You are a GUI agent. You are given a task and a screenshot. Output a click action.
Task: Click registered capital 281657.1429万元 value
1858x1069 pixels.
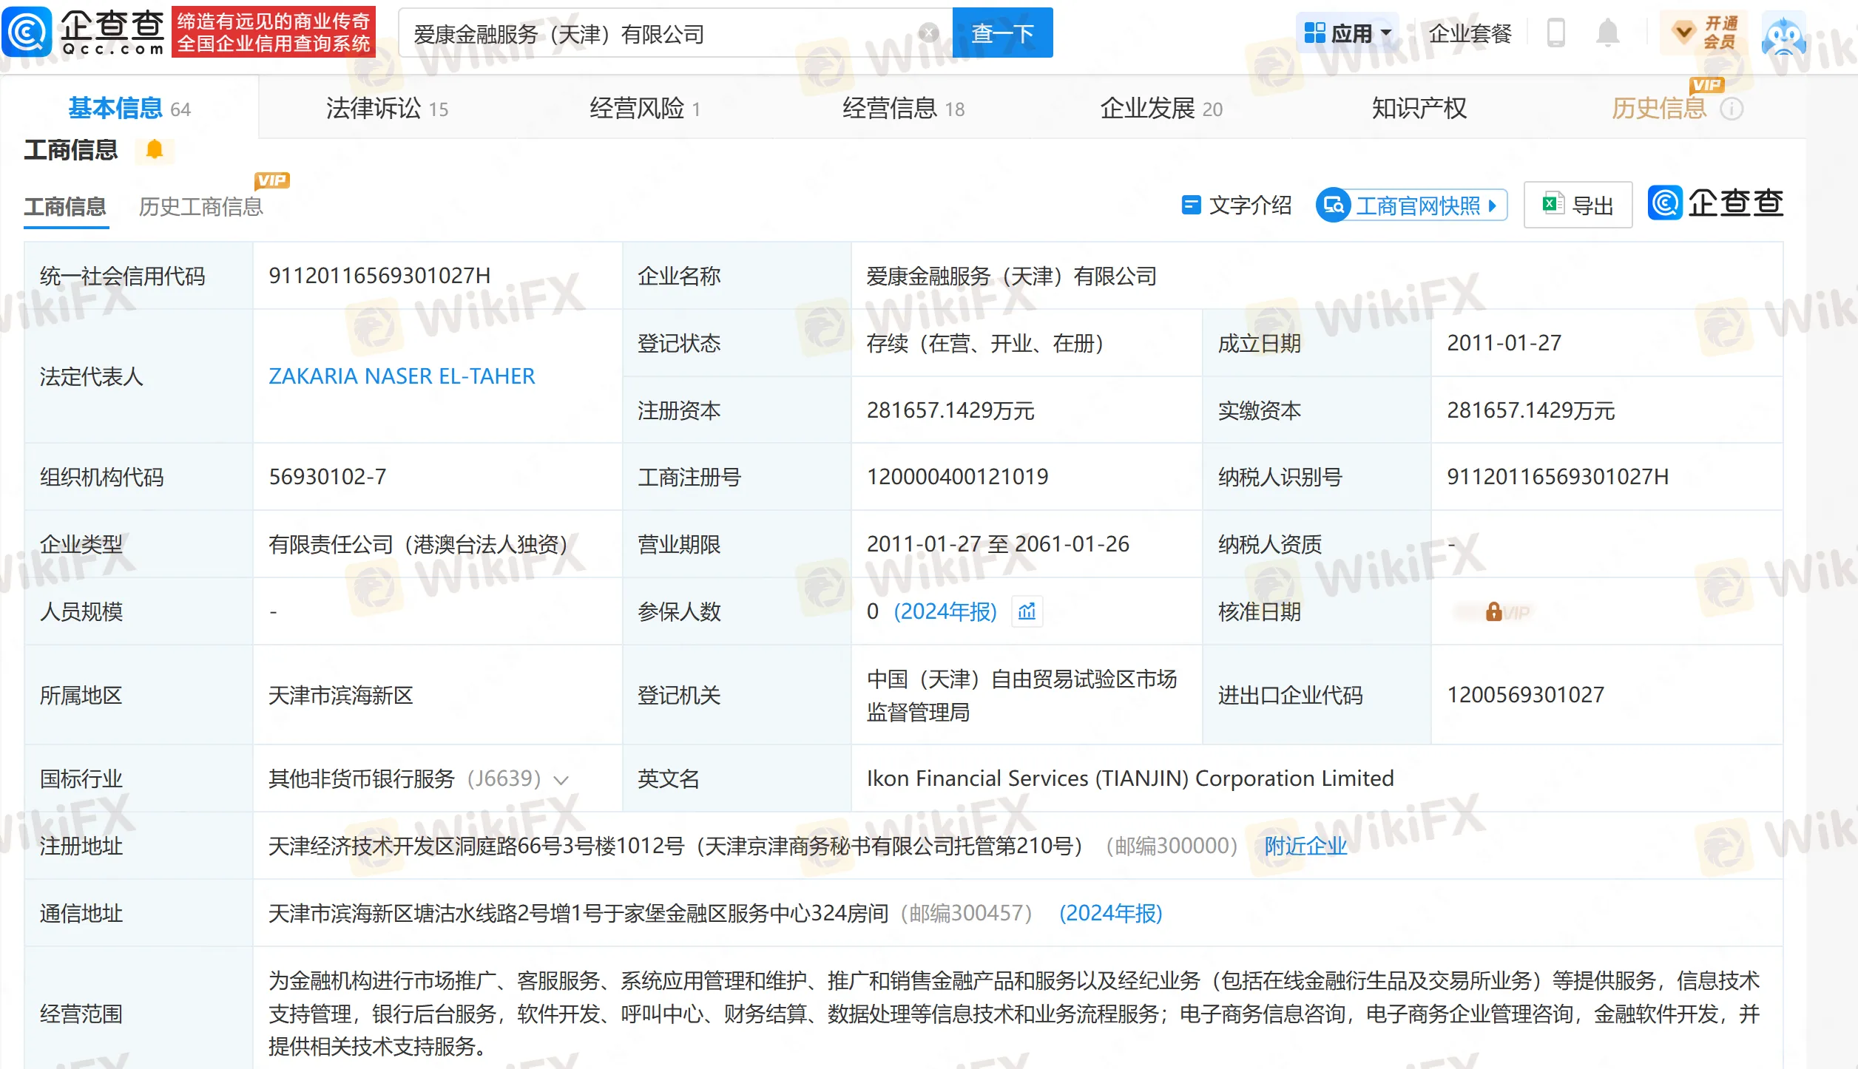(950, 410)
